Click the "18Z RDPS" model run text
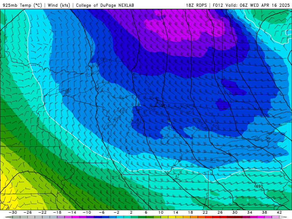Image resolution: width=292 pixels, height=219 pixels. 196,5
